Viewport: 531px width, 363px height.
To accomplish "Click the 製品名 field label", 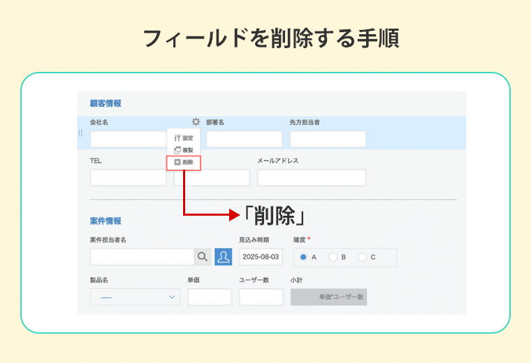I will [99, 280].
